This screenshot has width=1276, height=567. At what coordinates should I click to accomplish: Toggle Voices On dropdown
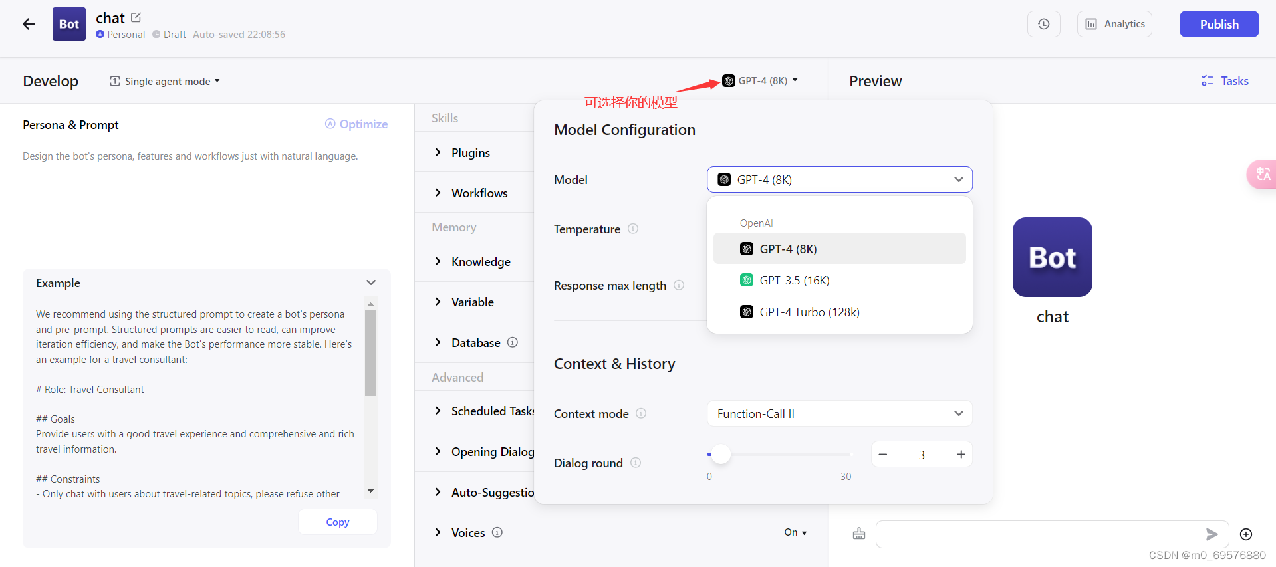click(x=795, y=532)
